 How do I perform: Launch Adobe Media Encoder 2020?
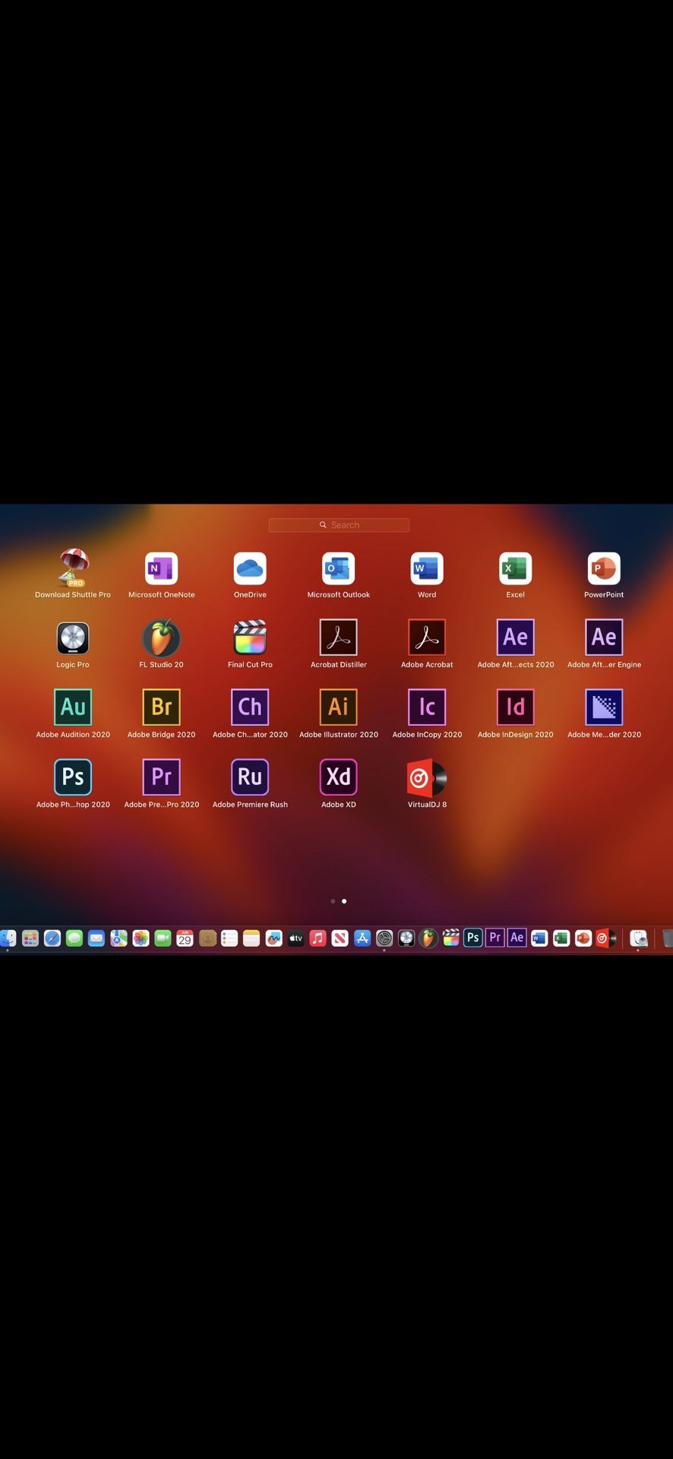[x=604, y=707]
